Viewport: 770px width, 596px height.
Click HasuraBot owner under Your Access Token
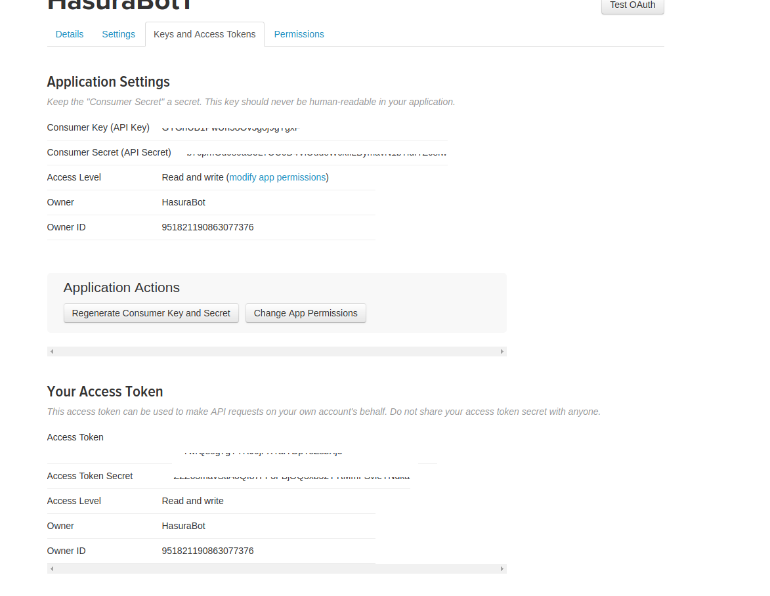pyautogui.click(x=183, y=526)
